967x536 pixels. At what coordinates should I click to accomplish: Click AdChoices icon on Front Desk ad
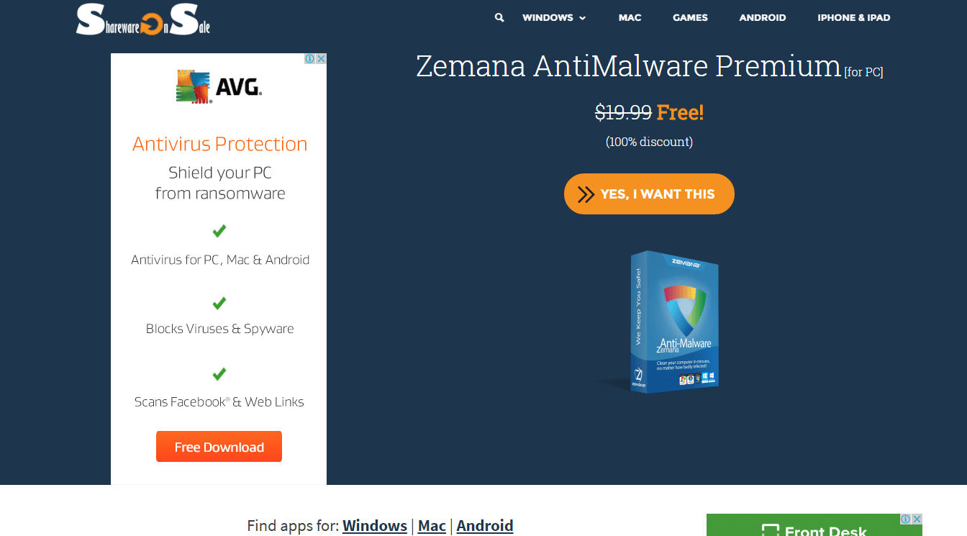906,519
